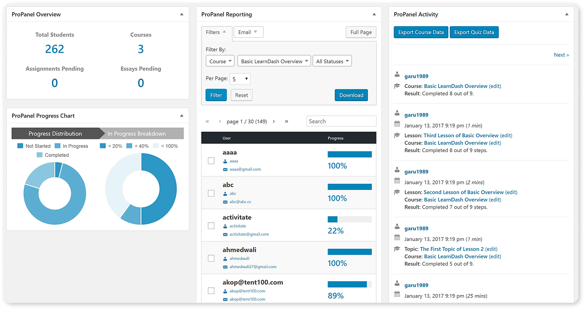Toggle the Not Started legend swatch

20,146
